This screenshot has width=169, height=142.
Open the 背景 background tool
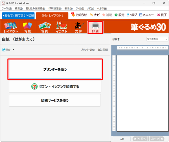coord(27,27)
